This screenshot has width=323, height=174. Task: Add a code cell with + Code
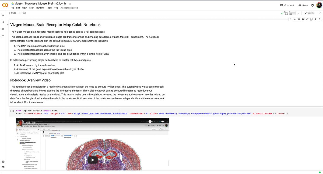[12, 13]
